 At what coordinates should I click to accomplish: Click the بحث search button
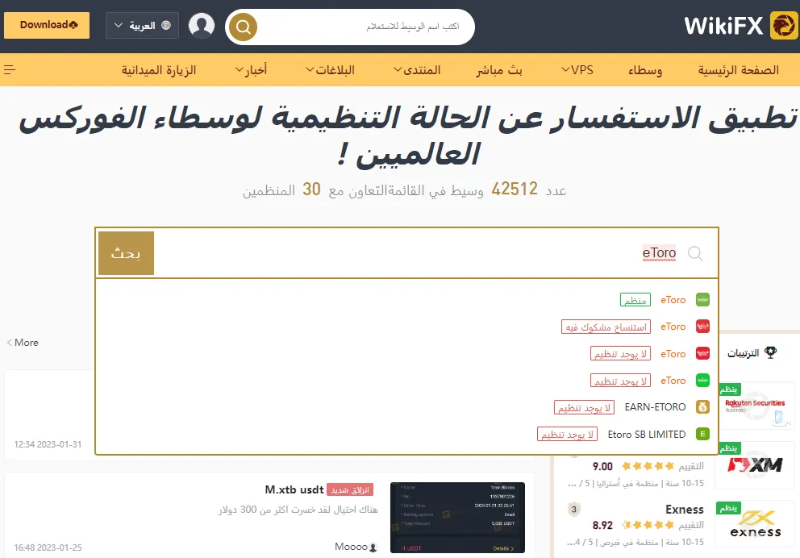click(126, 253)
